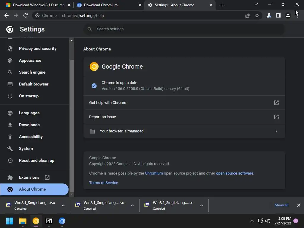Close the downloads bar
Viewport: 304px width, 228px height.
(x=299, y=205)
